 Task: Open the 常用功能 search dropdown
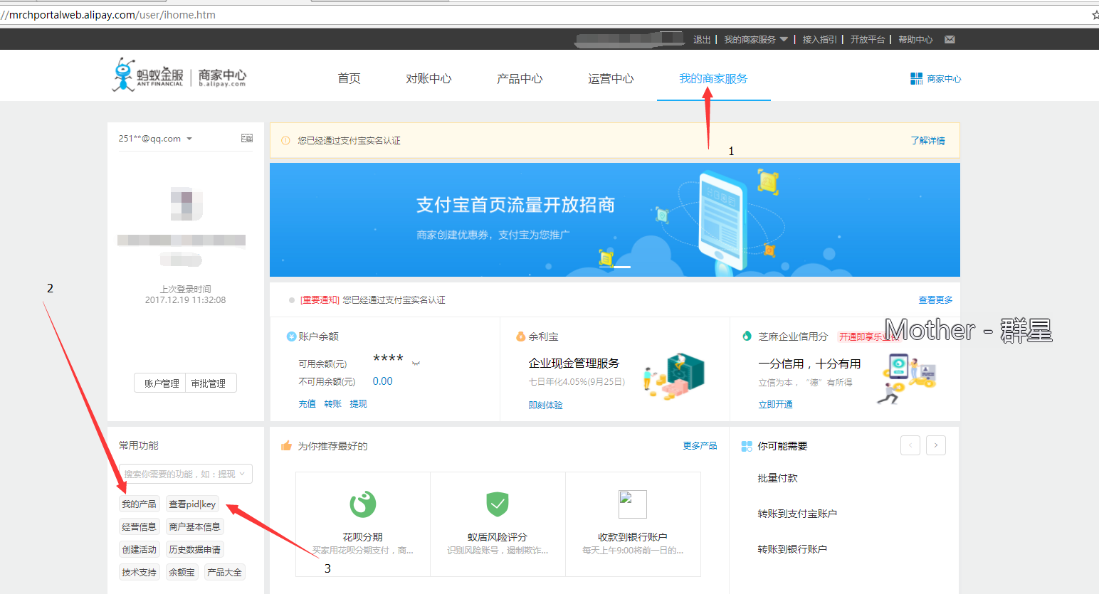186,474
